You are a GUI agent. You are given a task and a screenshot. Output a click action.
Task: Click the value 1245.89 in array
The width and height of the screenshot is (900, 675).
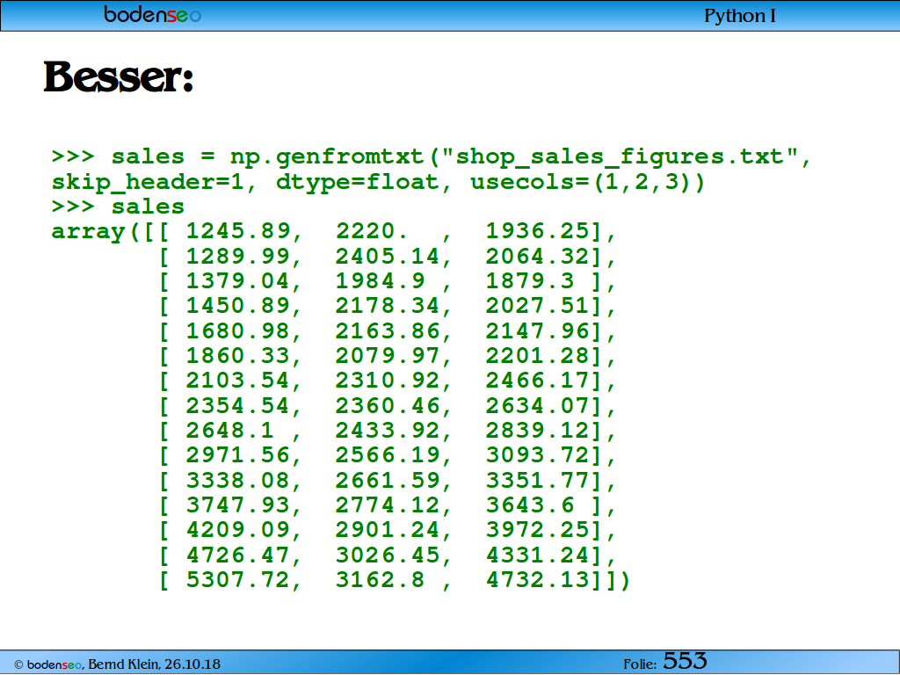(238, 231)
